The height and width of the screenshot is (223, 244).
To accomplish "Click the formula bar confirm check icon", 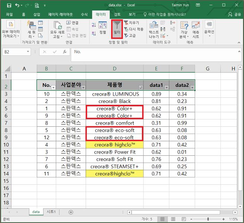I will pyautogui.click(x=55, y=52).
